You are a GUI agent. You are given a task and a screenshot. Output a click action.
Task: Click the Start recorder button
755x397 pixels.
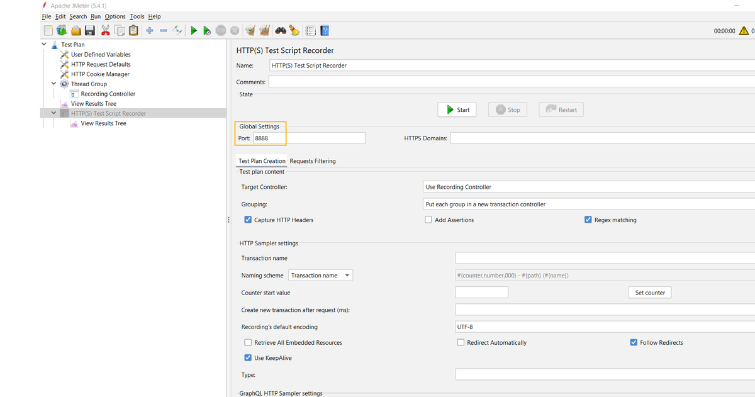[x=457, y=109]
